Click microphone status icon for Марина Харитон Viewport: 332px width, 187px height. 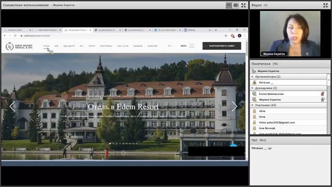click(x=323, y=99)
